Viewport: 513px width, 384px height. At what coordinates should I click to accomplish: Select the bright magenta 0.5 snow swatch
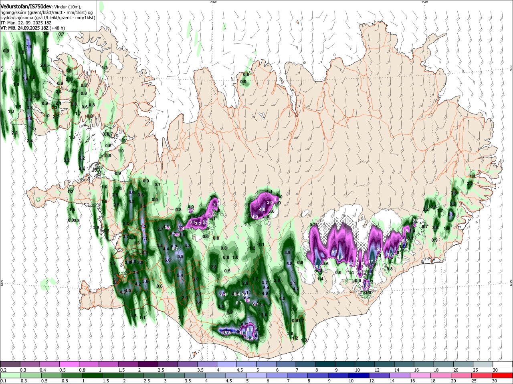pyautogui.click(x=69, y=364)
